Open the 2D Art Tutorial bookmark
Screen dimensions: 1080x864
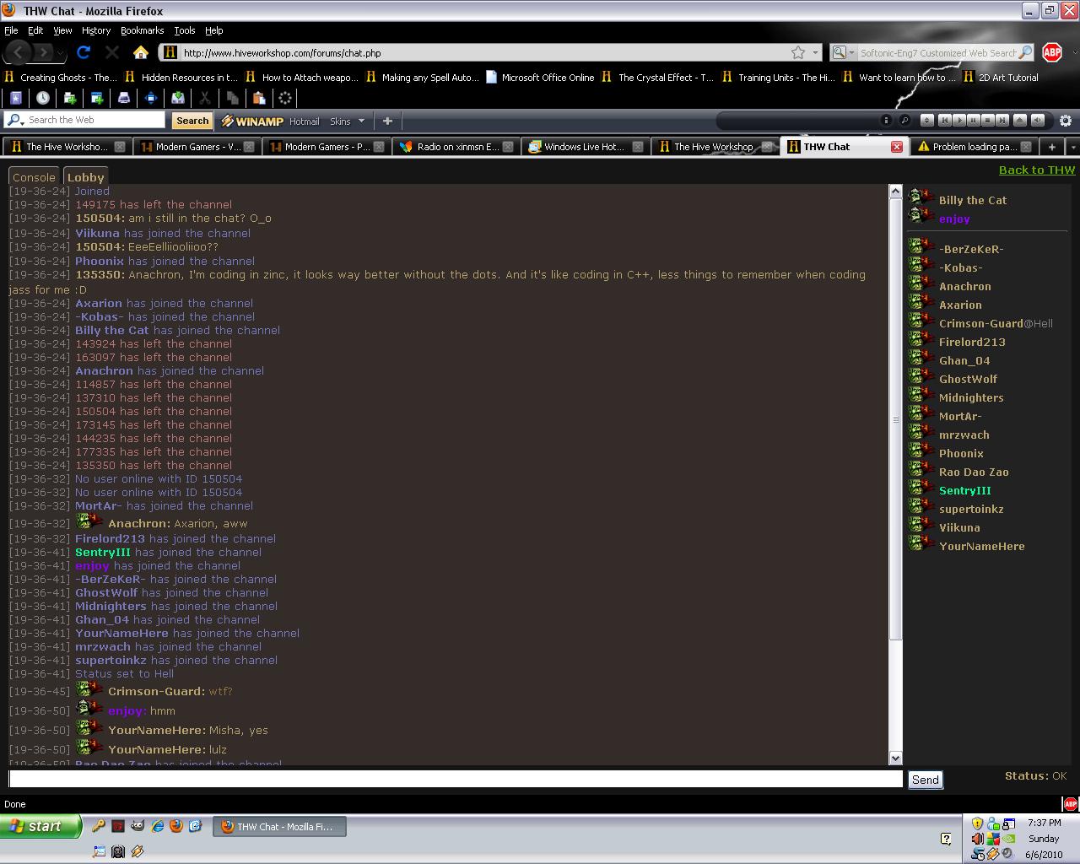1000,77
